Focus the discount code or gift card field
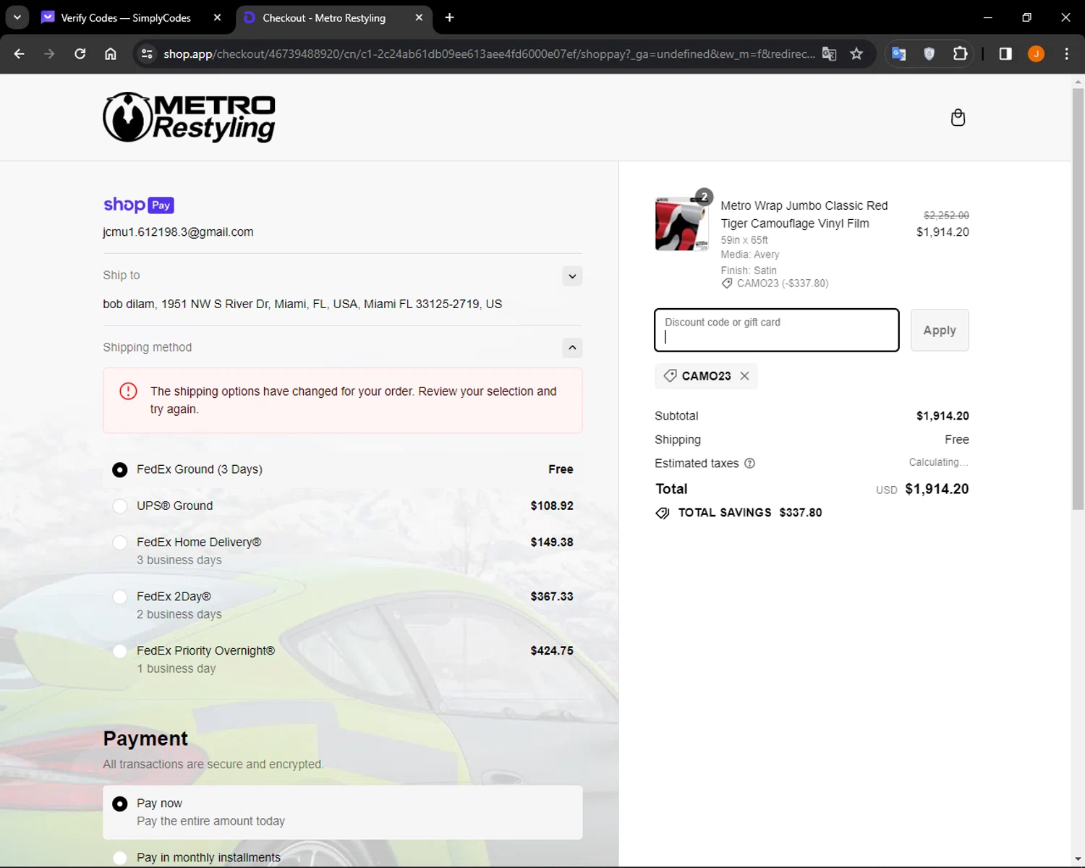The width and height of the screenshot is (1085, 868). click(x=776, y=331)
